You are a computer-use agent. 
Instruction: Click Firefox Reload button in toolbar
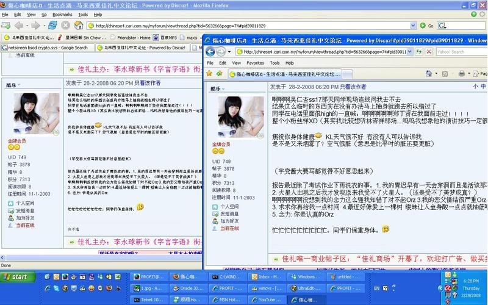(x=52, y=26)
